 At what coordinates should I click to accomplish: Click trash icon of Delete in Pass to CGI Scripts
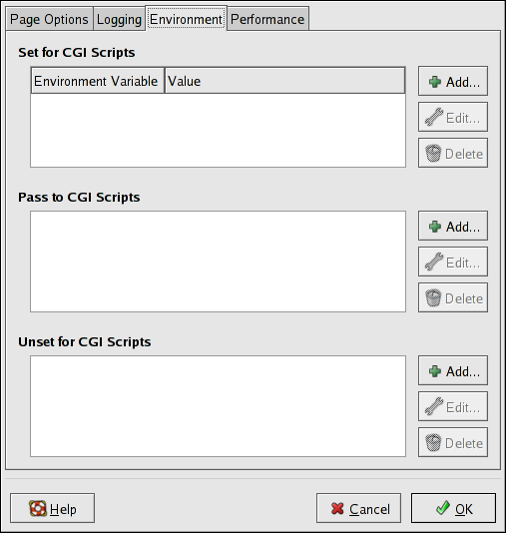pos(433,297)
